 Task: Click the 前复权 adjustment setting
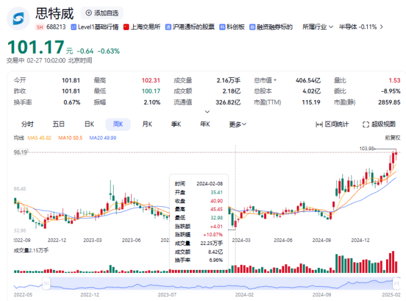point(392,138)
